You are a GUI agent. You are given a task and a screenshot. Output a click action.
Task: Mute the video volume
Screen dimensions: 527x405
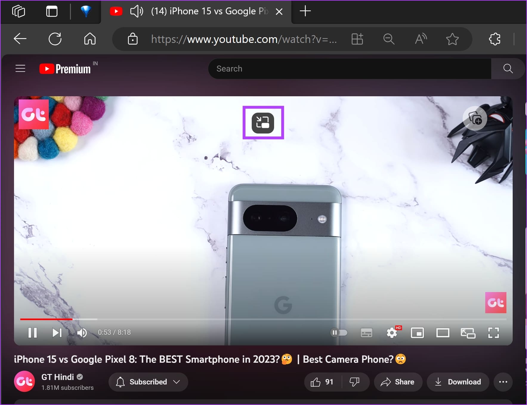(82, 333)
